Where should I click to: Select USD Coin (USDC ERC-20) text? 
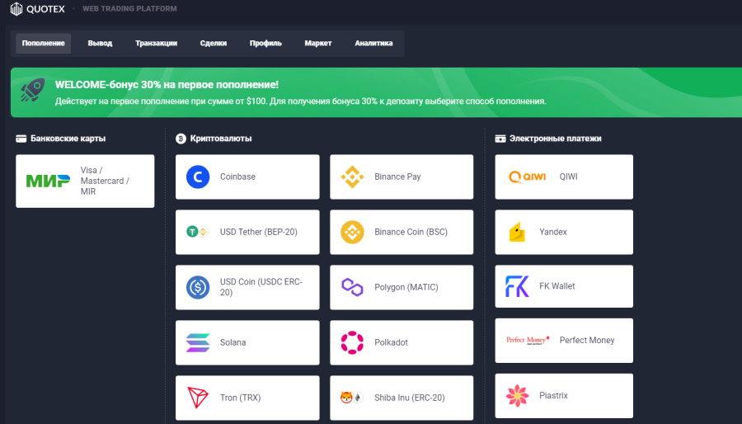261,287
